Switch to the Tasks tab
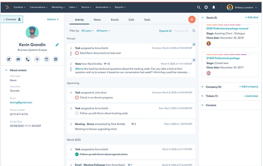Screen dimensions: 263x166 coord(147,20)
